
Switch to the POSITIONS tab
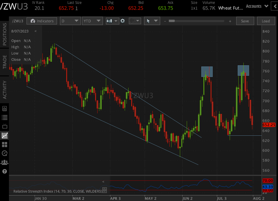click(x=4, y=34)
